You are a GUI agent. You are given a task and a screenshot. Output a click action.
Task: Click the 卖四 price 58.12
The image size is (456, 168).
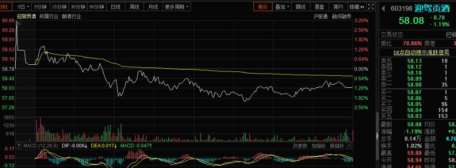(414, 66)
